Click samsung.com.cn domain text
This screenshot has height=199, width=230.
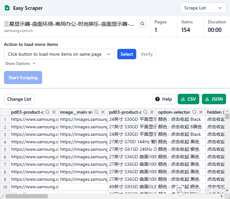pos(18,31)
